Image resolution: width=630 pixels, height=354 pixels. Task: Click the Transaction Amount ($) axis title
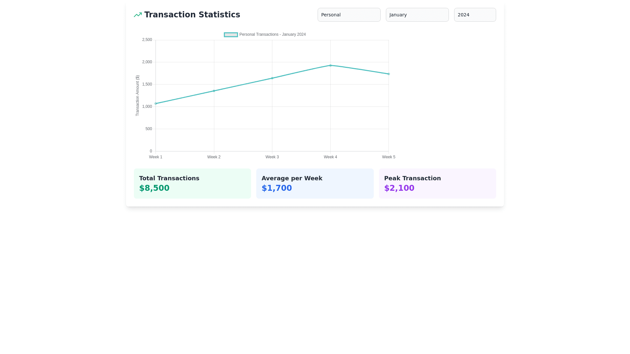[x=137, y=95]
